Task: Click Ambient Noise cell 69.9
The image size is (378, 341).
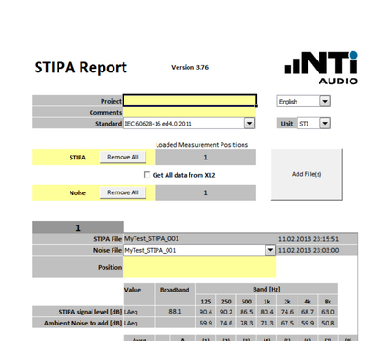Action: coord(205,323)
